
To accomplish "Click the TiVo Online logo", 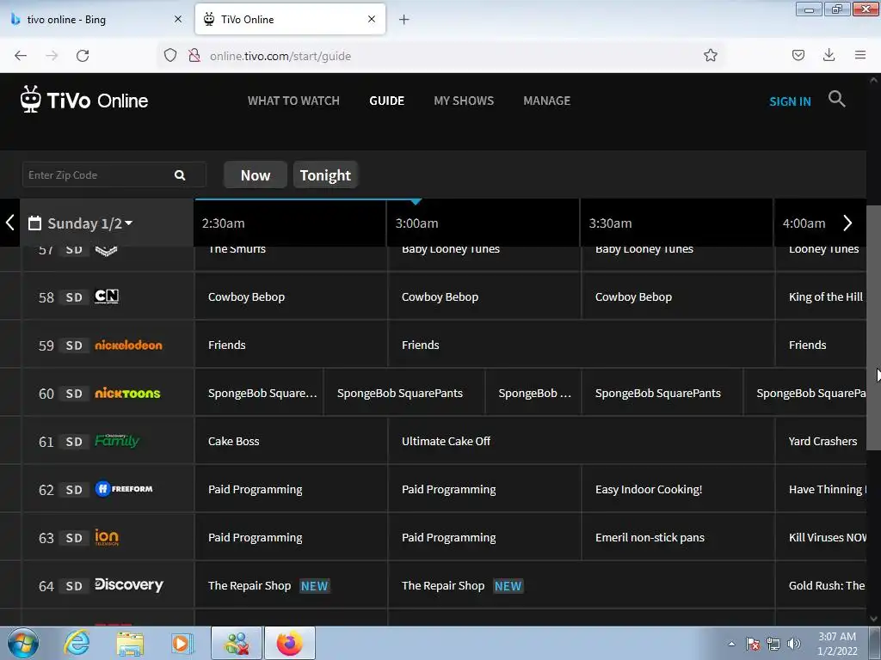I will tap(84, 100).
